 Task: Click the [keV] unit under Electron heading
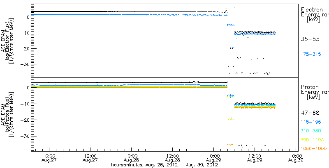click(313, 20)
